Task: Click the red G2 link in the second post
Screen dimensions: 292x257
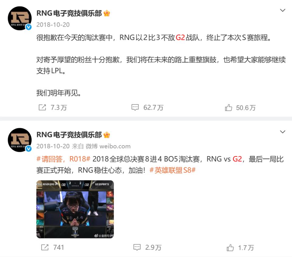Action: coord(237,159)
